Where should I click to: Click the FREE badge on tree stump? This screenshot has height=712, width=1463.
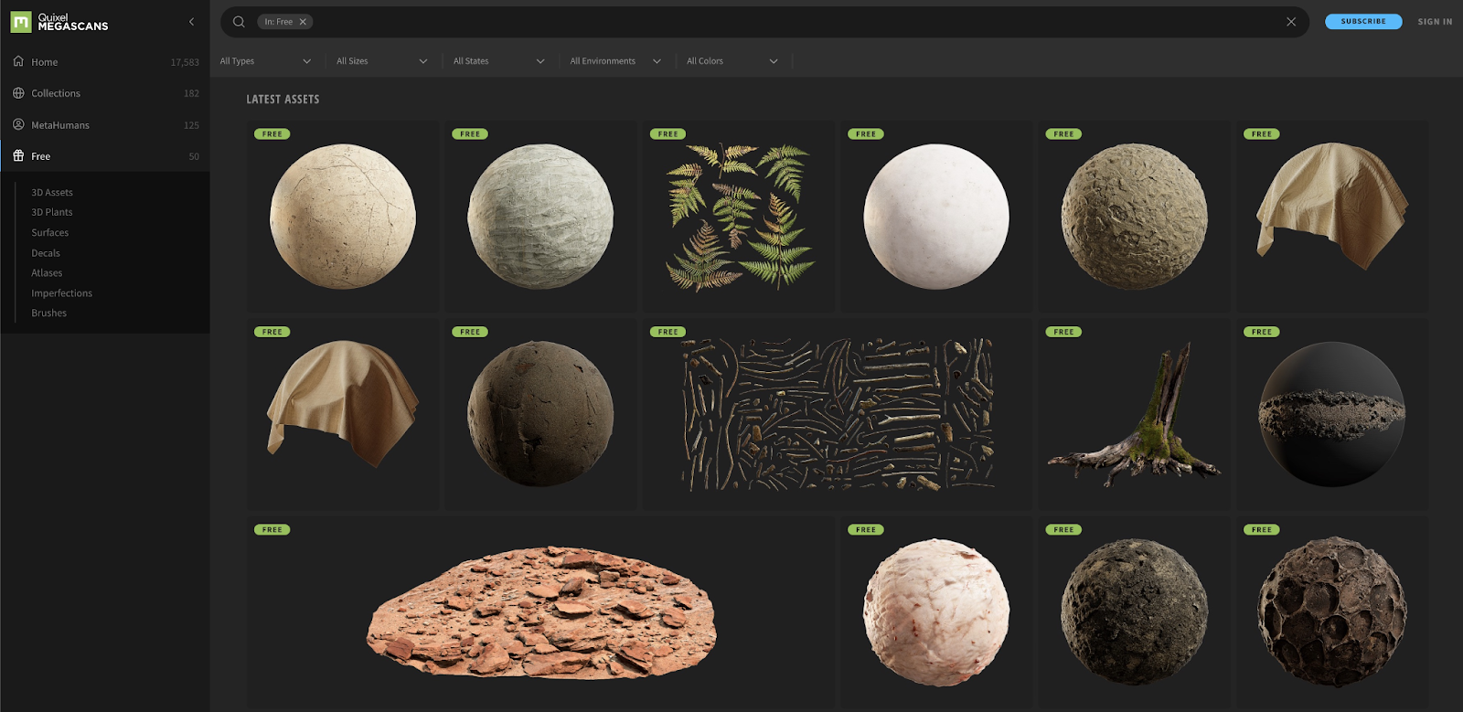point(1063,332)
